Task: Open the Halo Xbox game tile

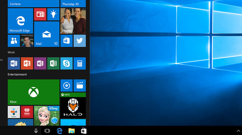Action: (73, 105)
